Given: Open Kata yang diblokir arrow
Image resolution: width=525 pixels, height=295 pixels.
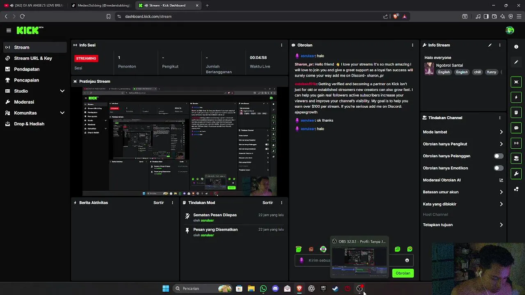Looking at the screenshot, I should coord(501,204).
